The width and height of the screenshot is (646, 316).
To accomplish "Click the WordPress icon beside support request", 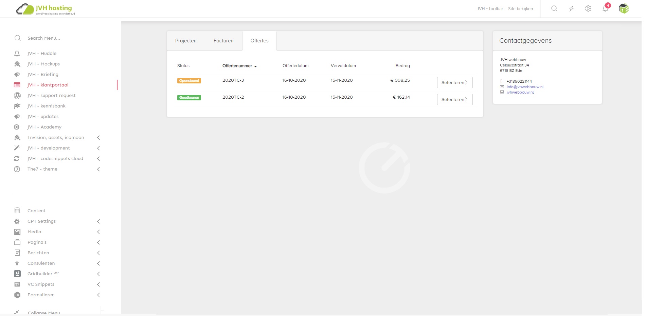I will pyautogui.click(x=17, y=96).
